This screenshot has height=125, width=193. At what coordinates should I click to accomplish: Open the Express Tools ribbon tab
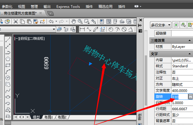click(68, 6)
